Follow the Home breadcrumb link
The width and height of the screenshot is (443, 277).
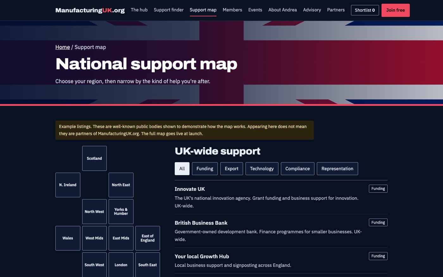63,47
